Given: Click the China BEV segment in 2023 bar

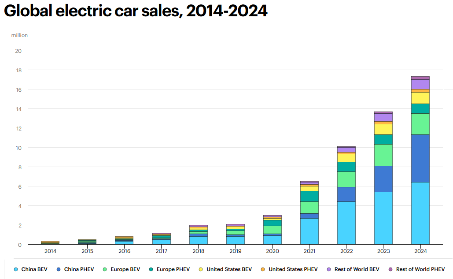Looking at the screenshot, I should [x=383, y=218].
